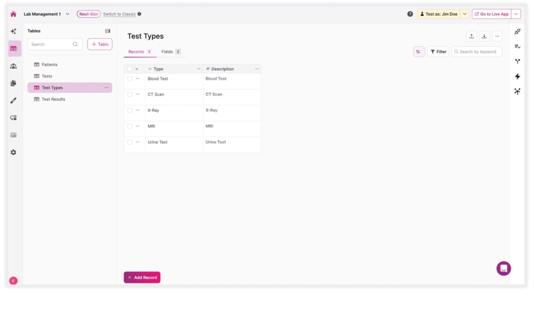Open the team members panel icon
The image size is (534, 309).
pyautogui.click(x=14, y=66)
